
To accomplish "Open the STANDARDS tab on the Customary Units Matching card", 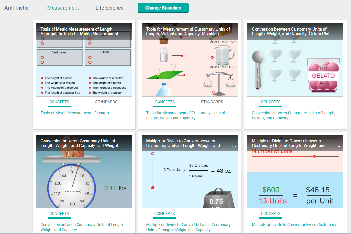I will 212,102.
